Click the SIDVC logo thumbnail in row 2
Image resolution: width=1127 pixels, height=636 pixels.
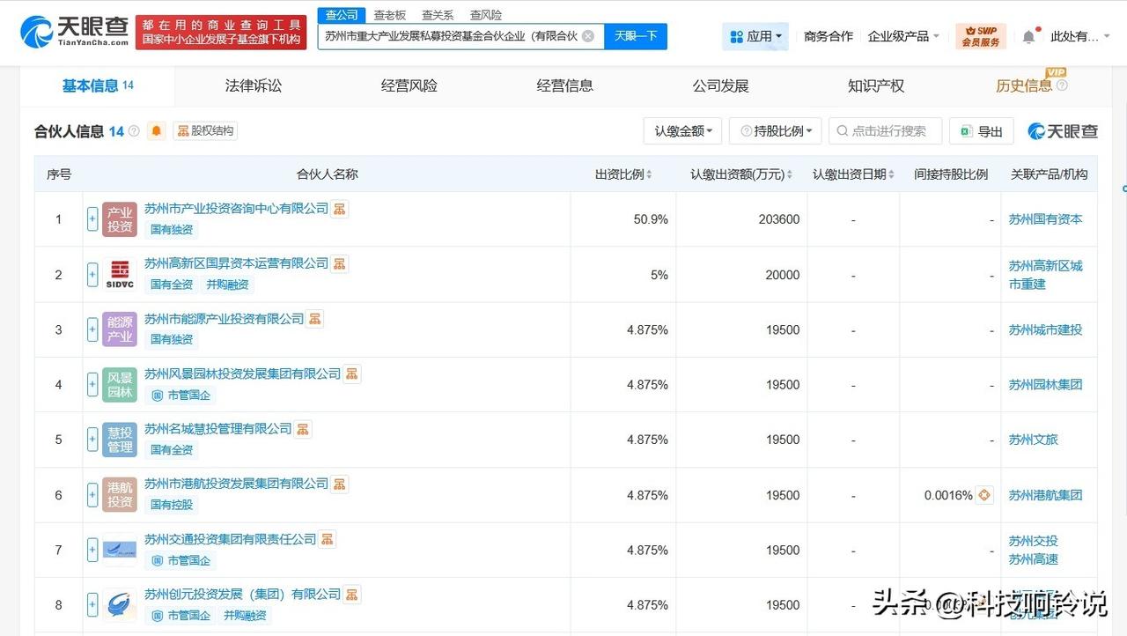[120, 275]
